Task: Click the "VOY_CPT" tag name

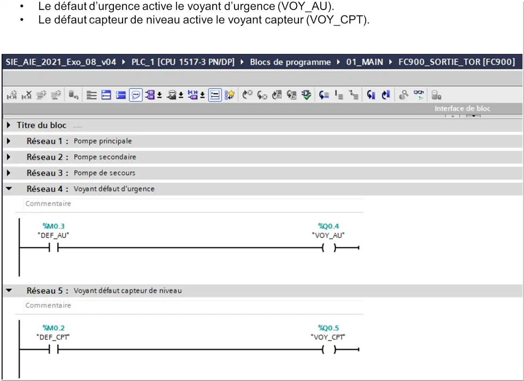Action: coord(328,337)
